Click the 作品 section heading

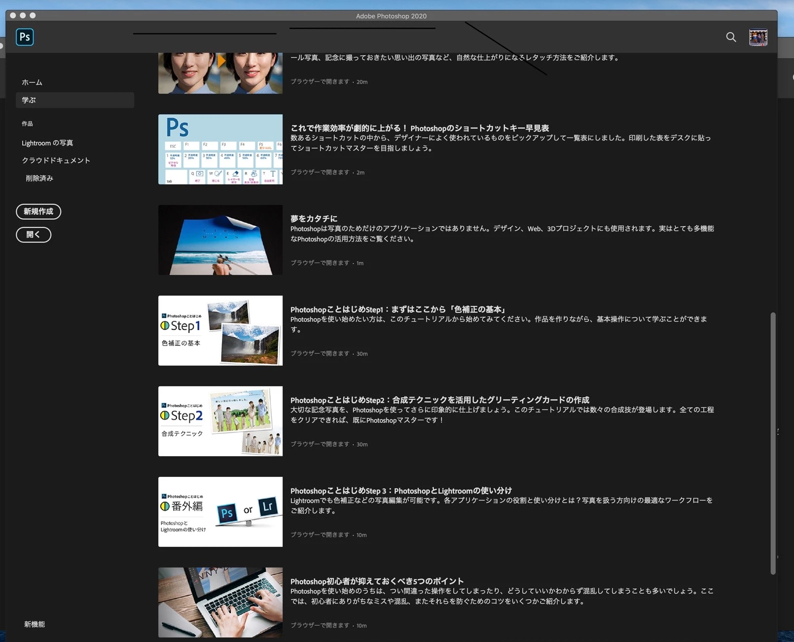click(27, 124)
